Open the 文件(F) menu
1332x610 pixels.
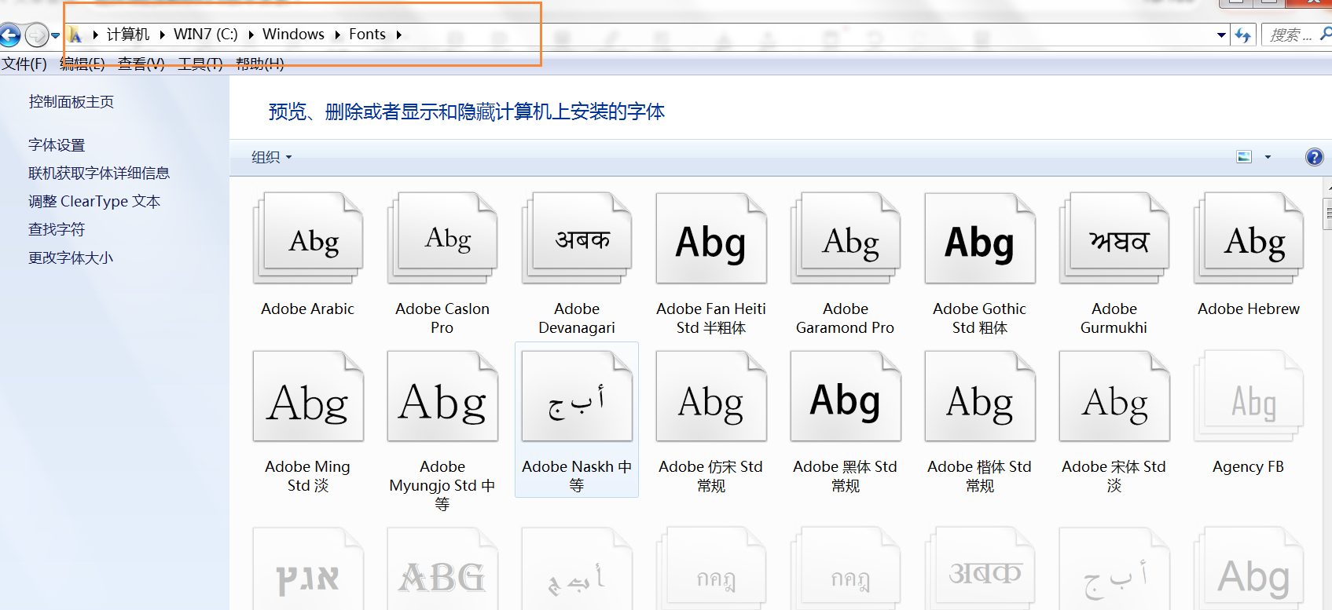click(24, 64)
